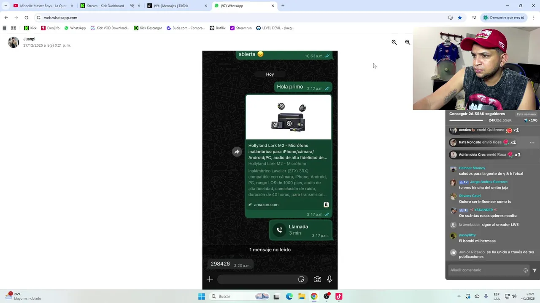This screenshot has width=540, height=303.
Task: Show hidden system tray icons
Action: tap(459, 296)
